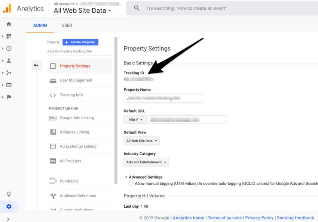Open Realtime clock icon in sidebar
The image size is (318, 222).
point(9,49)
